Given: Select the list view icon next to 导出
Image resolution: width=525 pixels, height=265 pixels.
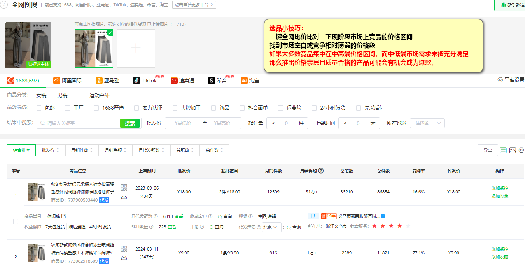Looking at the screenshot, I should [503, 150].
